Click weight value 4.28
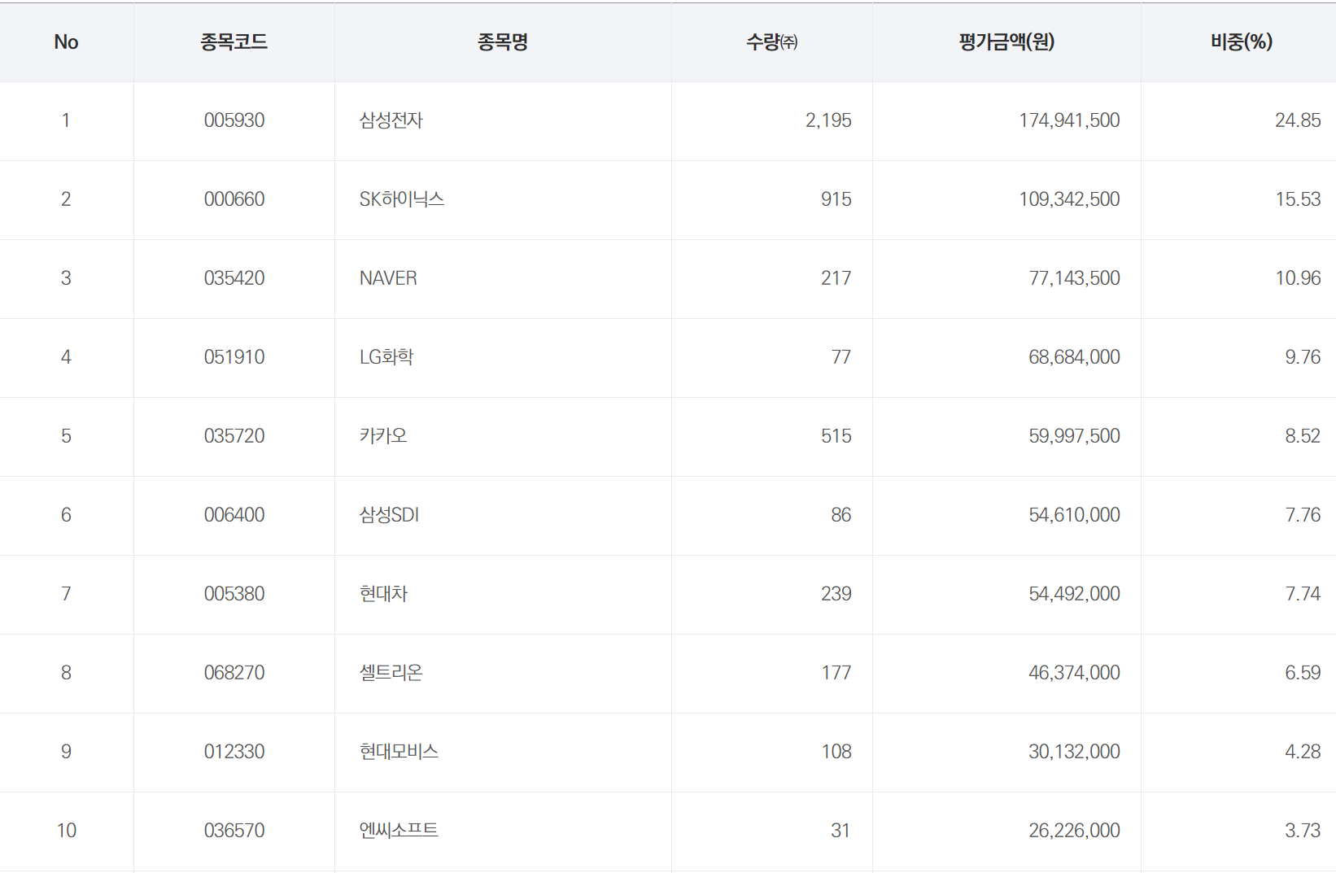Viewport: 1336px width, 873px height. click(1303, 752)
